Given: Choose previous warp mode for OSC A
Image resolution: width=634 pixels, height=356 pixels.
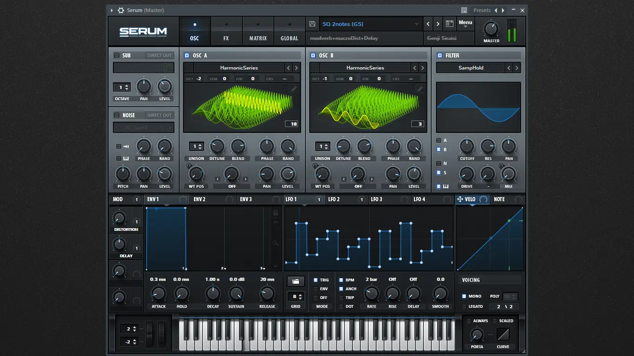Looking at the screenshot, I should 217,179.
